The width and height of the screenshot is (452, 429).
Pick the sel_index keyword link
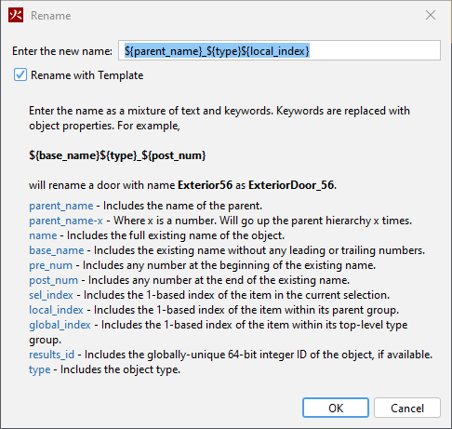51,295
